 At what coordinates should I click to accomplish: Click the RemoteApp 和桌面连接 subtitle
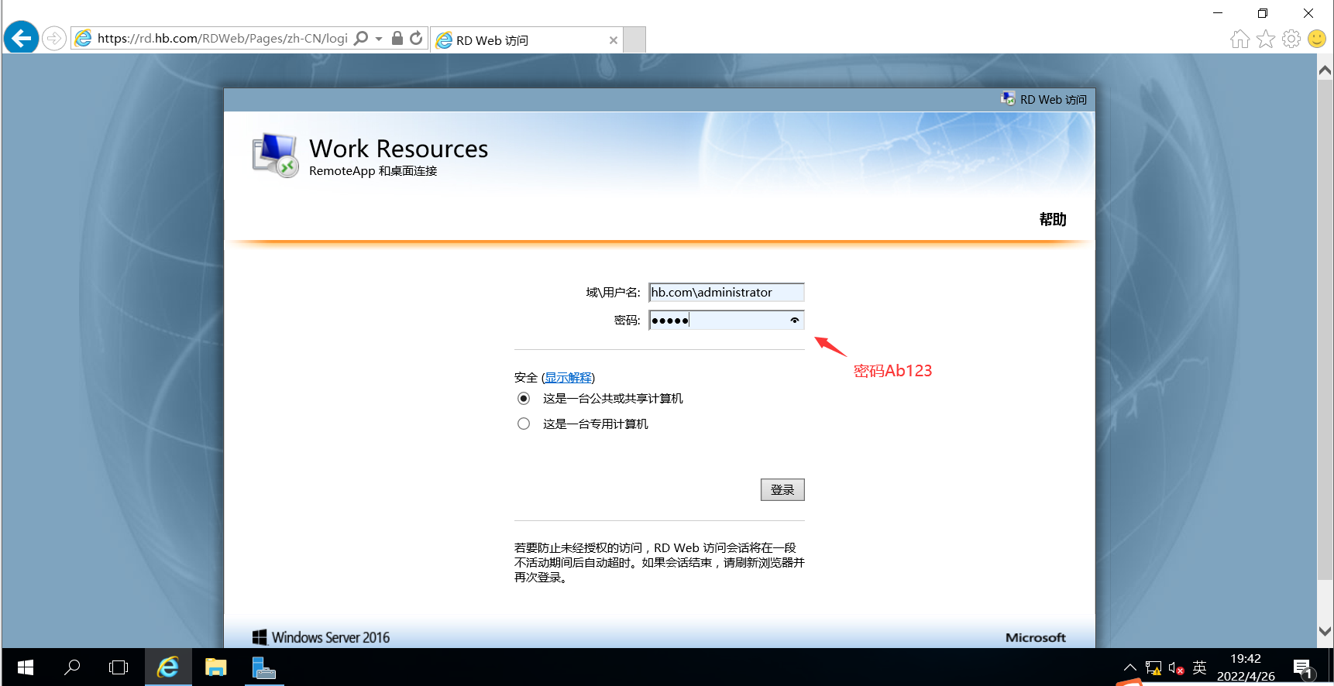tap(373, 170)
